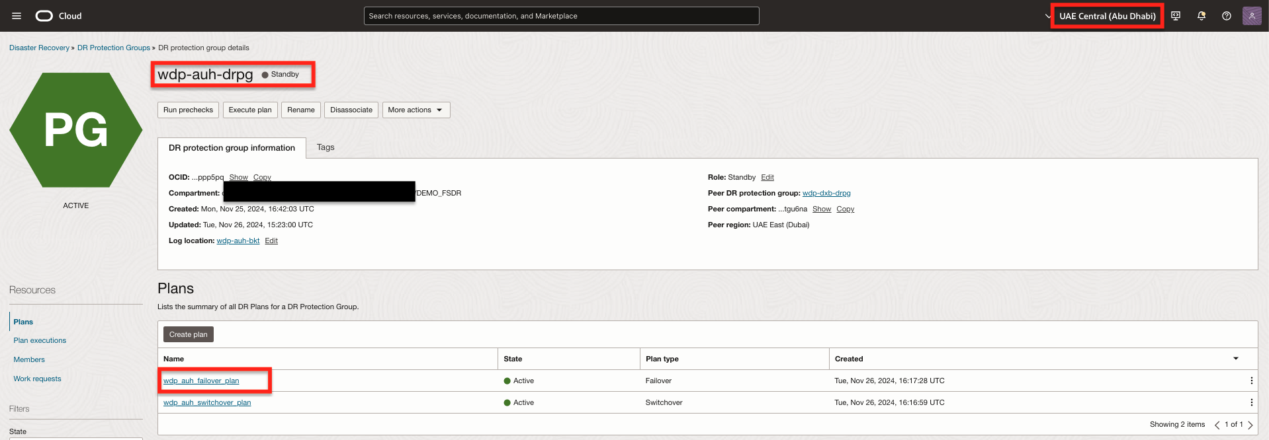The width and height of the screenshot is (1269, 440).
Task: Go to DR Protection Groups breadcrumb
Action: click(x=114, y=48)
